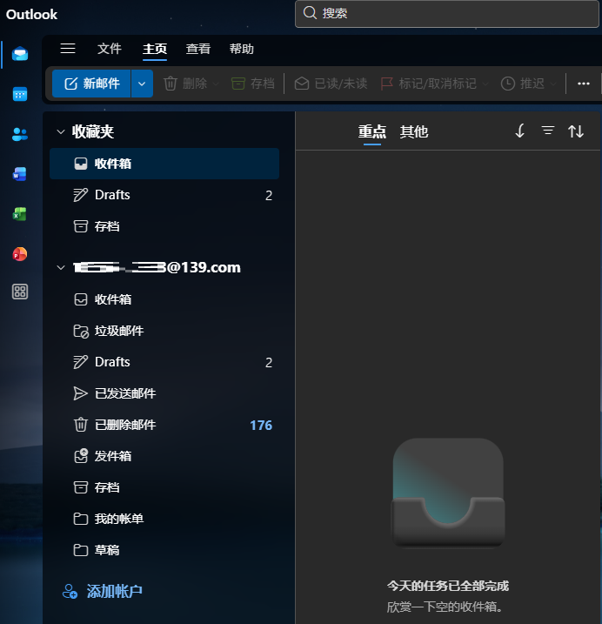Viewport: 602px width, 624px height.
Task: Launch PowerPoint from the app sidebar
Action: click(19, 254)
